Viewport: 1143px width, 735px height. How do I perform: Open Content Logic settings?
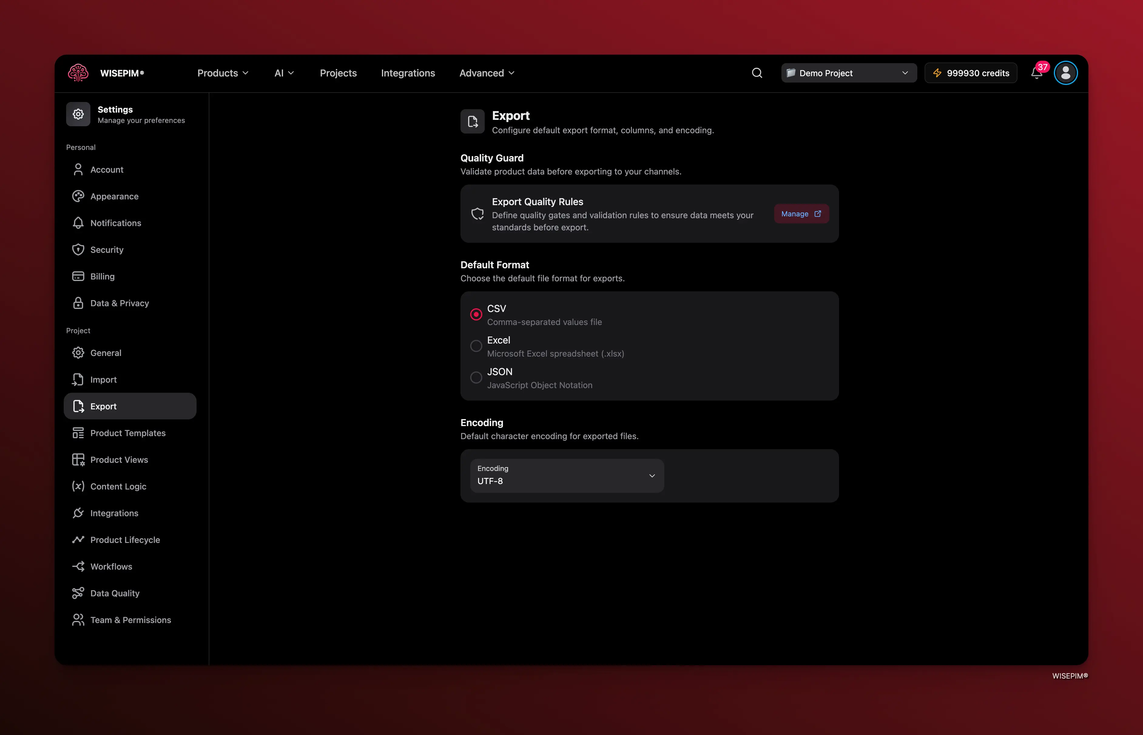(x=118, y=486)
